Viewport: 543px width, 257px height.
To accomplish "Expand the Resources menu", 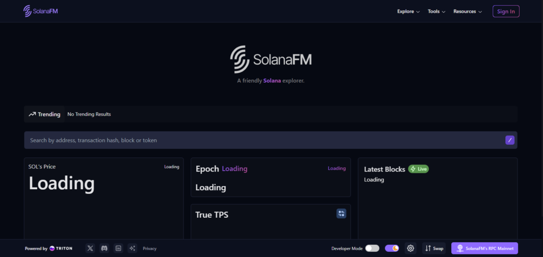I will 468,12.
